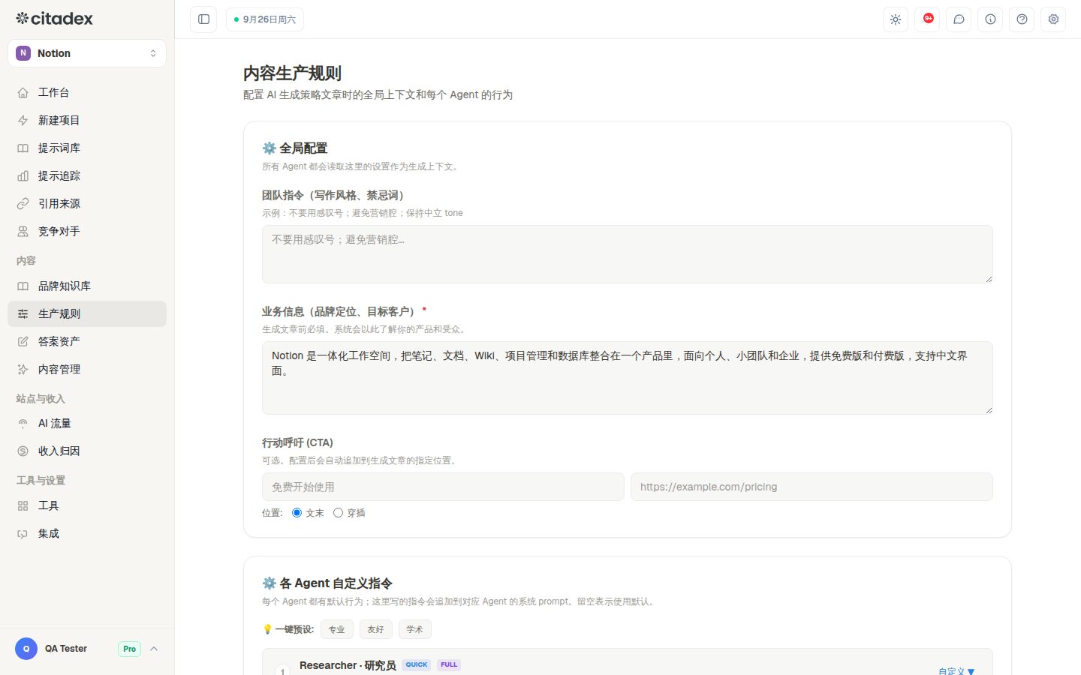Open 集成 integrations page

coord(87,533)
